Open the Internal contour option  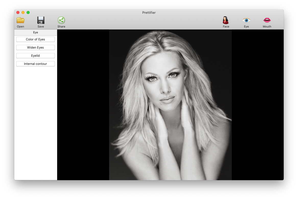(x=35, y=64)
